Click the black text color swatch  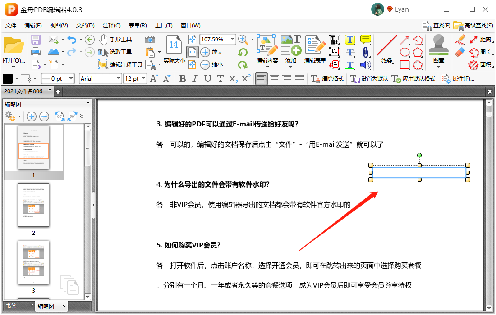click(8, 79)
